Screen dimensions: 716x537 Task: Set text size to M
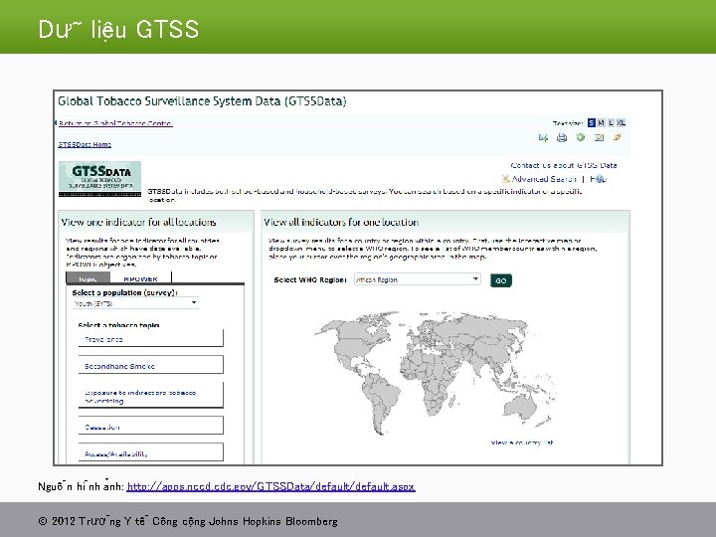coord(601,123)
